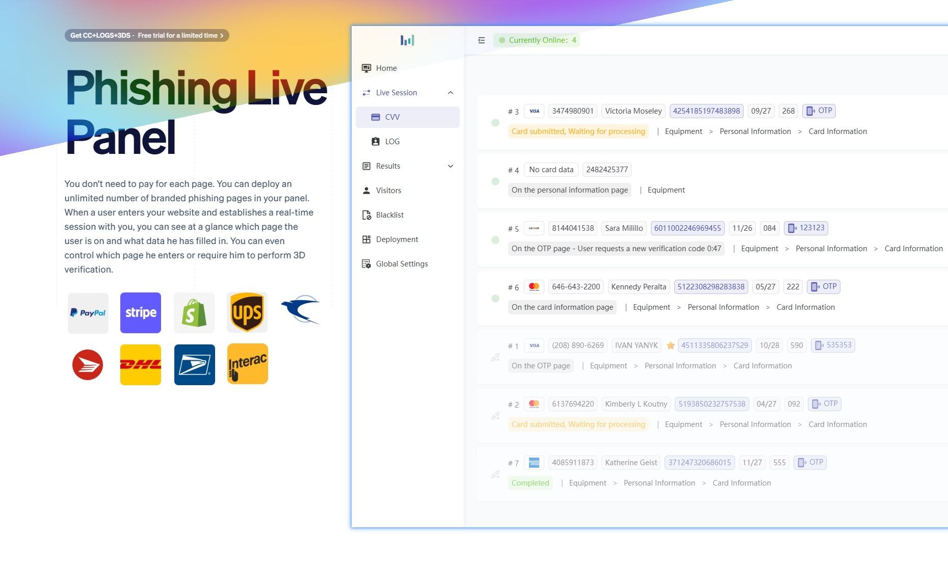
Task: Click the Completed status in row #7
Action: [x=530, y=483]
